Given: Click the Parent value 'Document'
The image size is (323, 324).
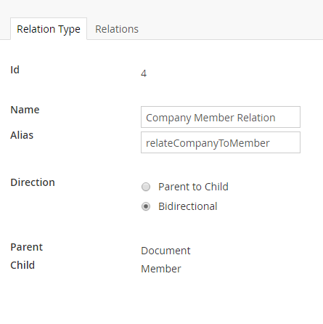Looking at the screenshot, I should tap(165, 251).
